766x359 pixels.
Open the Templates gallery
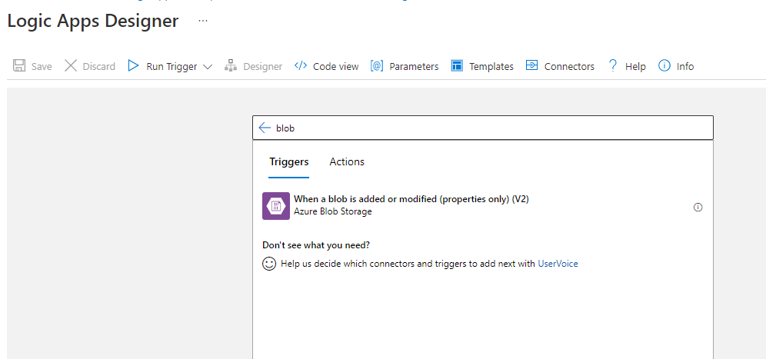coord(482,66)
